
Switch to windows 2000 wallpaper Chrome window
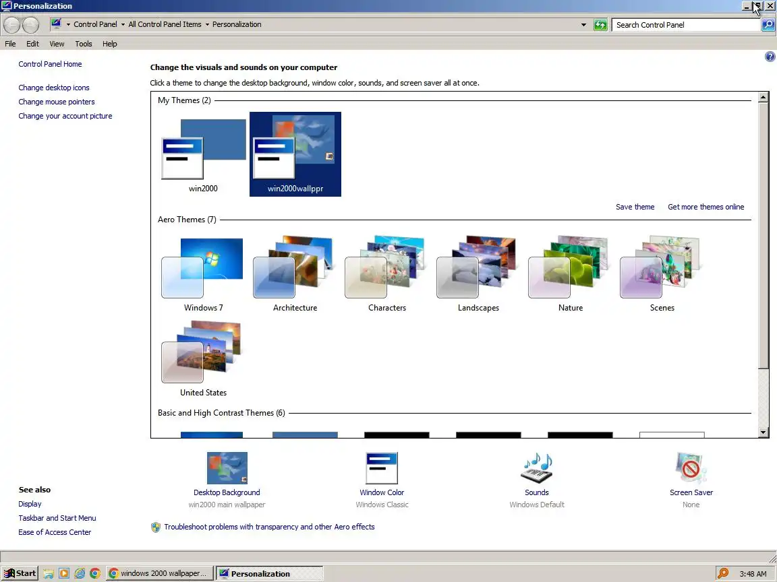coord(160,574)
